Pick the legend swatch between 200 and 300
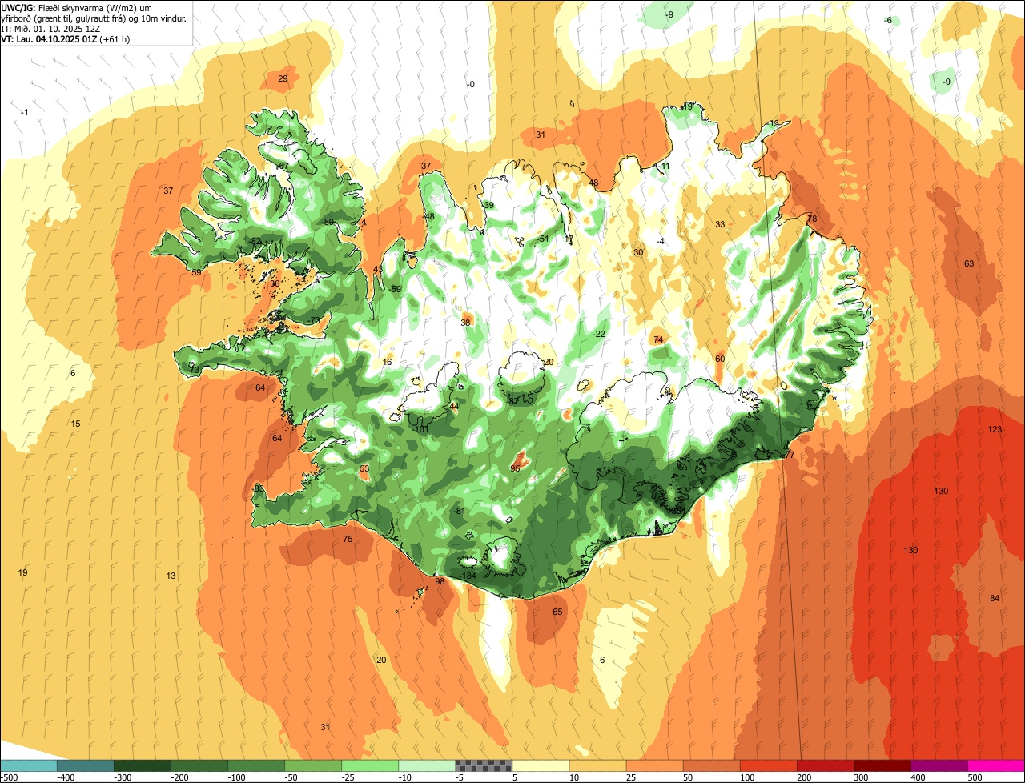The image size is (1025, 783). (826, 765)
